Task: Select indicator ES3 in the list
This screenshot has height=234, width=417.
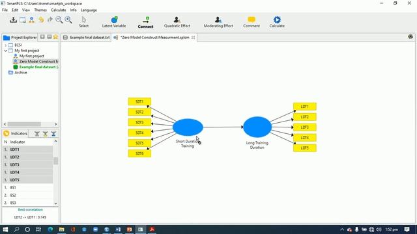Action: [27, 203]
